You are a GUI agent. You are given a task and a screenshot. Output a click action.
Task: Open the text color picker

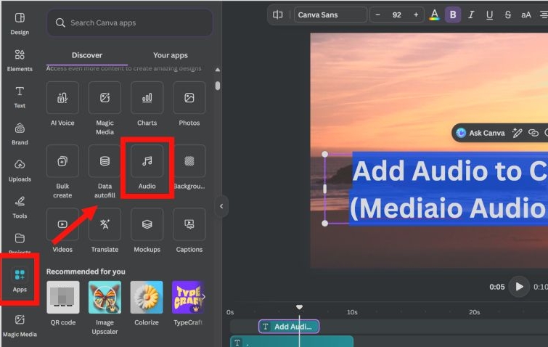[435, 15]
